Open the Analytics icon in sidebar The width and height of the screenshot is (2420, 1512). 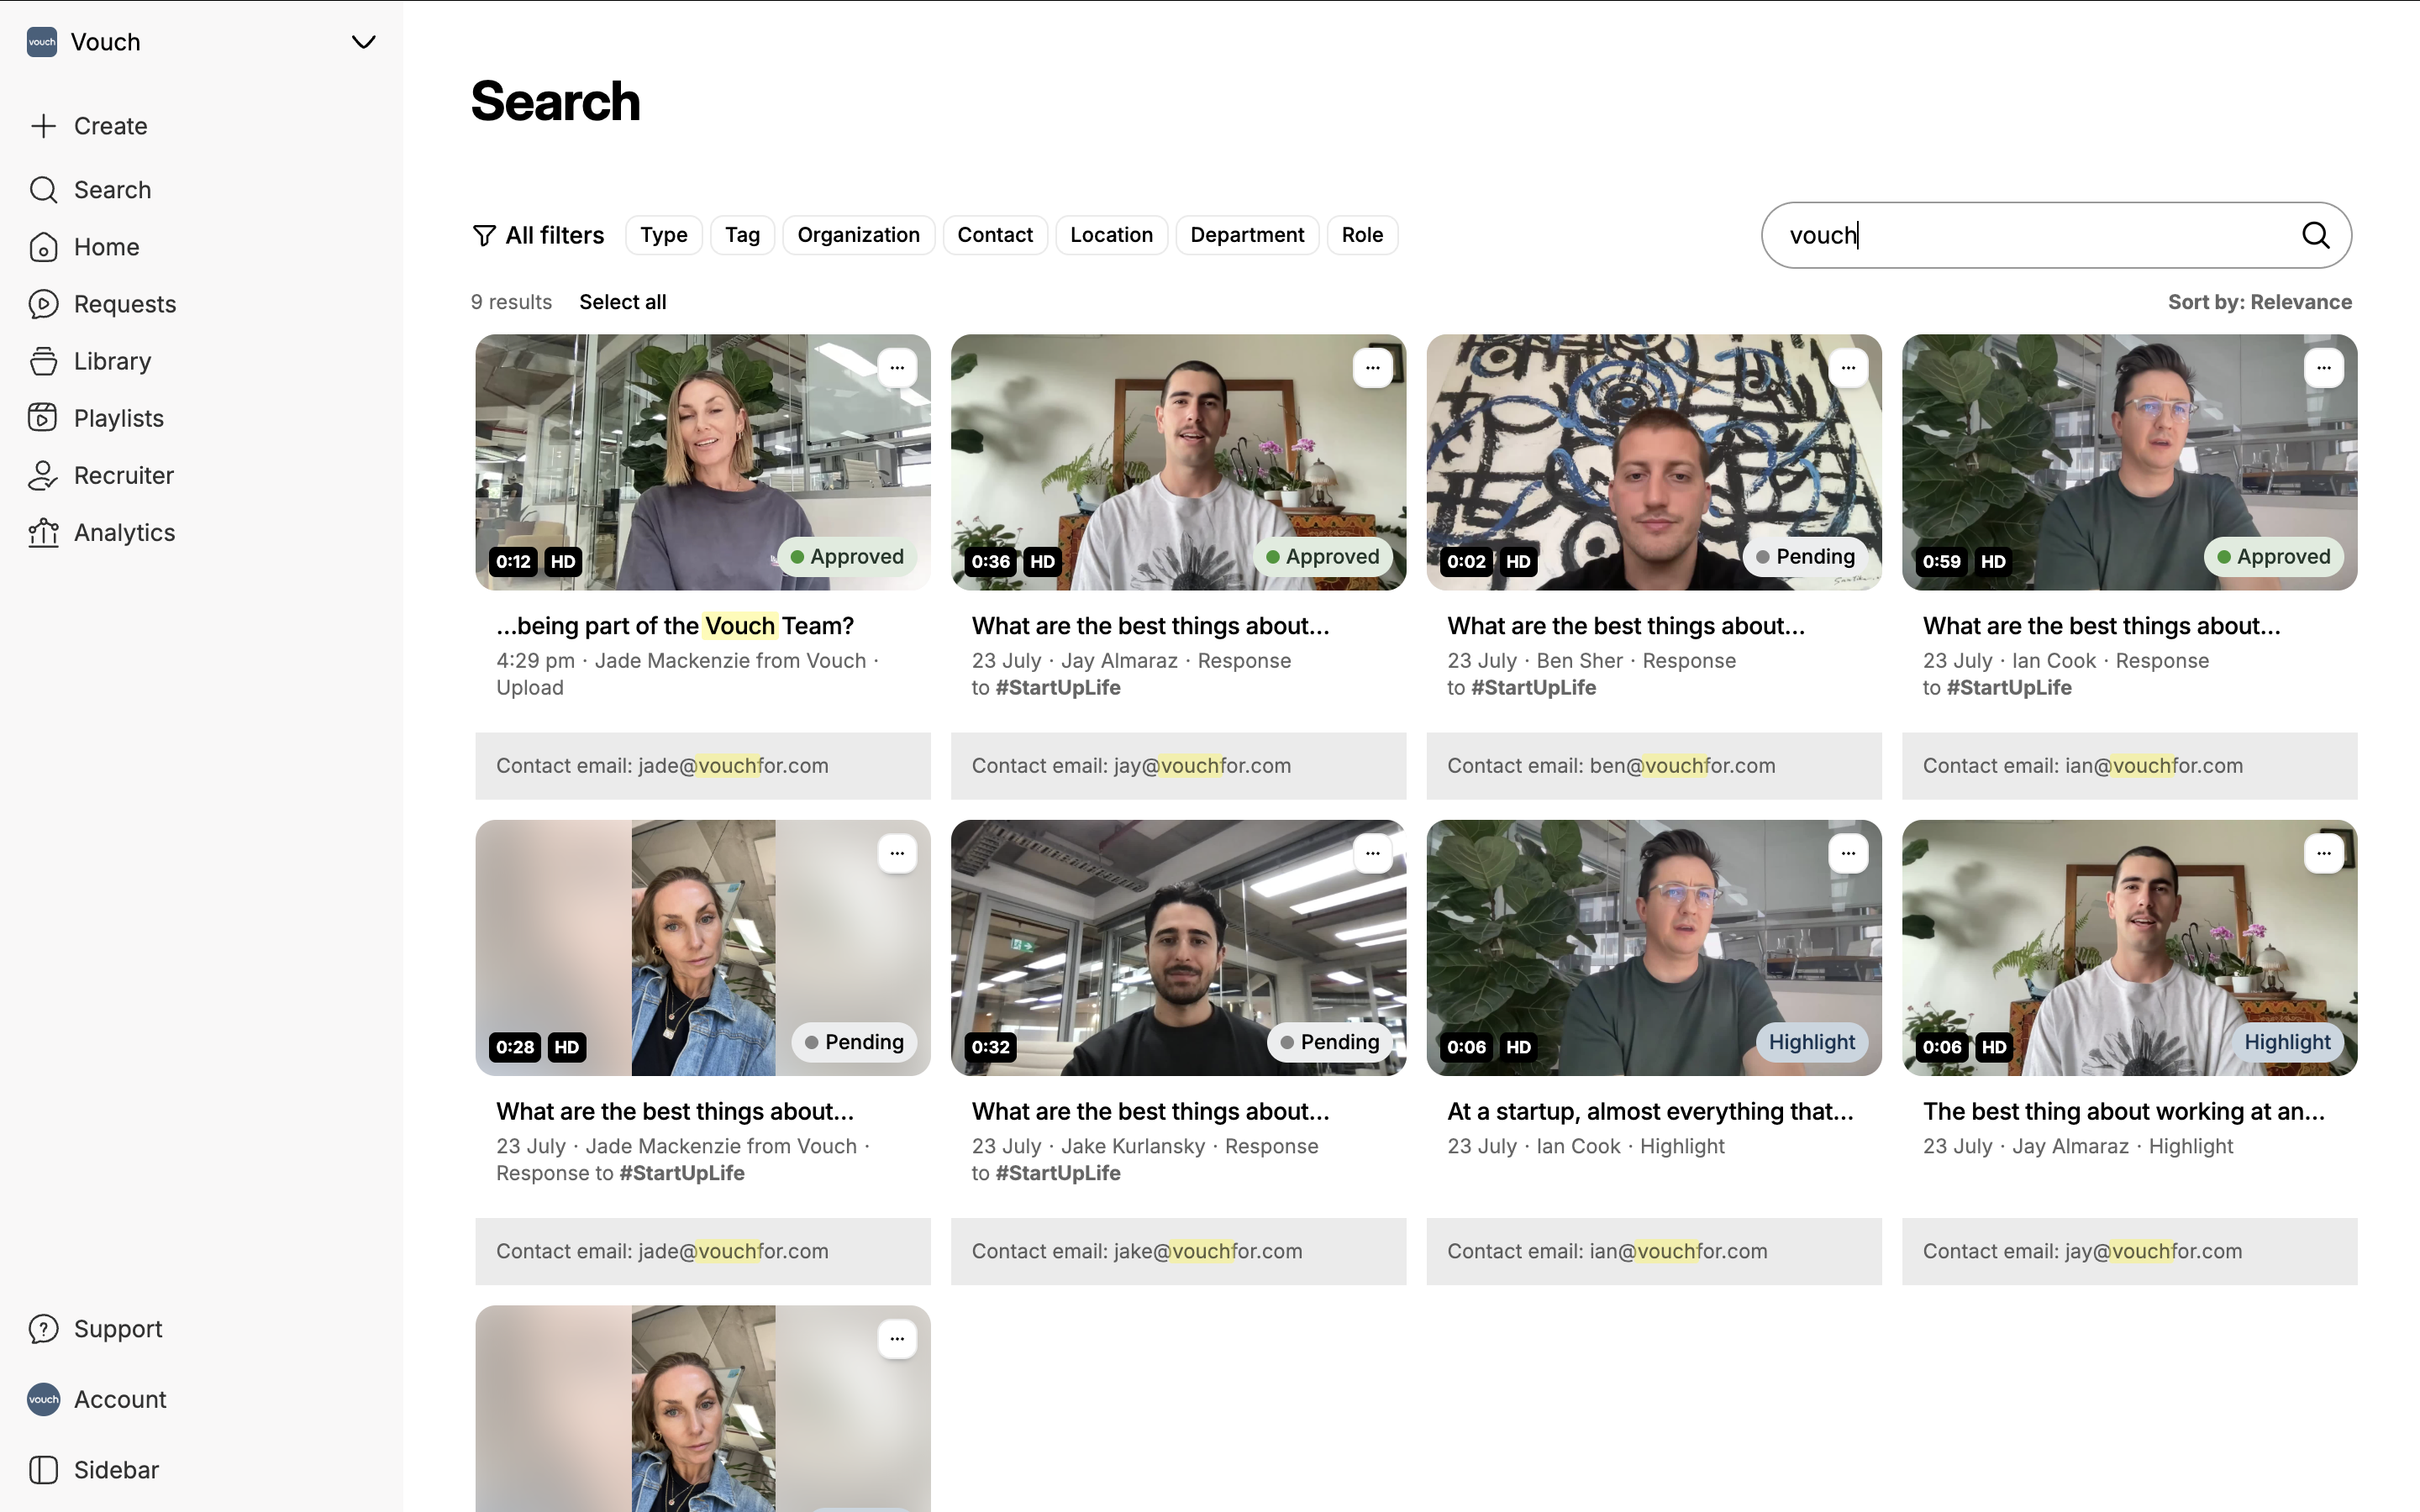coord(43,532)
